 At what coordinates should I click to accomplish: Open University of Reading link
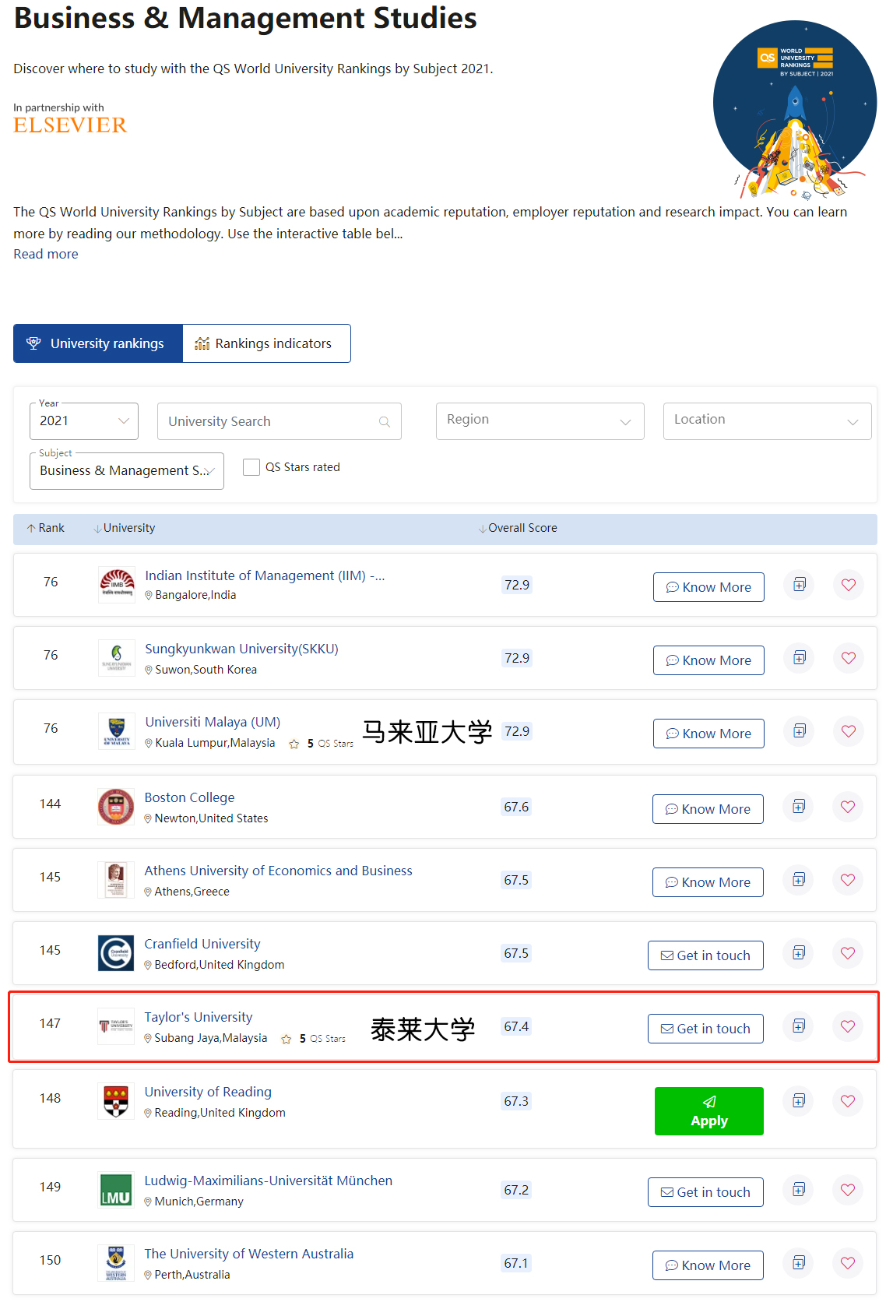[208, 1092]
